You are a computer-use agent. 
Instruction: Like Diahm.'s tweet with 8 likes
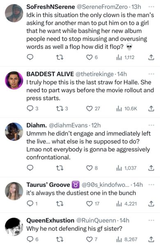coord(92,168)
